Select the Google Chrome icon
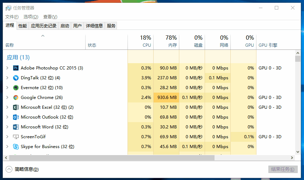304x180 pixels. click(16, 98)
